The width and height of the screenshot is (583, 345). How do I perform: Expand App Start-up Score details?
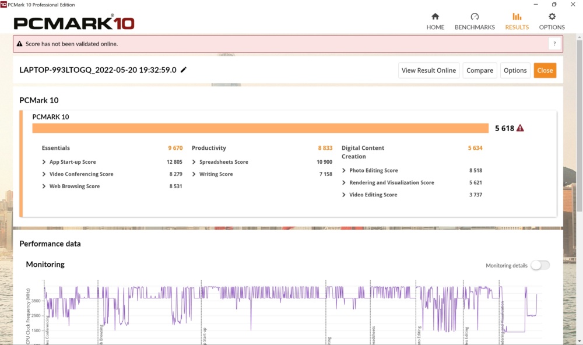(x=44, y=162)
